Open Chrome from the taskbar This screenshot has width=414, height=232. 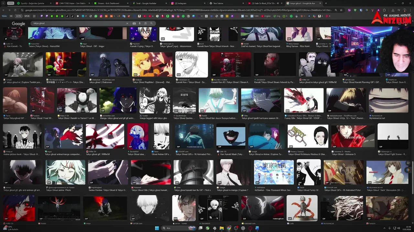229,228
